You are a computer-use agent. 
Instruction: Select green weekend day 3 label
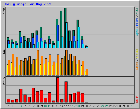click(17, 106)
